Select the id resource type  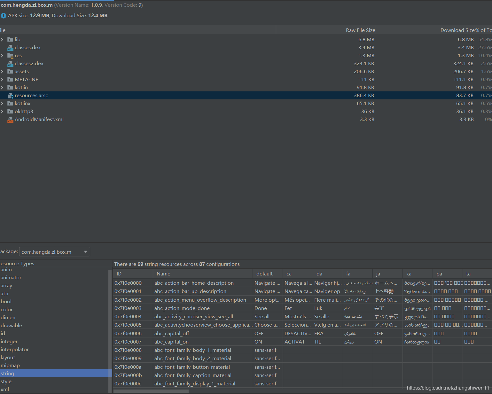(x=54, y=334)
